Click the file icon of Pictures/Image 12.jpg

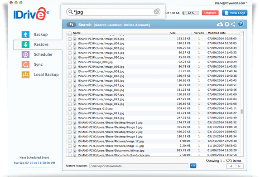[x=75, y=141]
